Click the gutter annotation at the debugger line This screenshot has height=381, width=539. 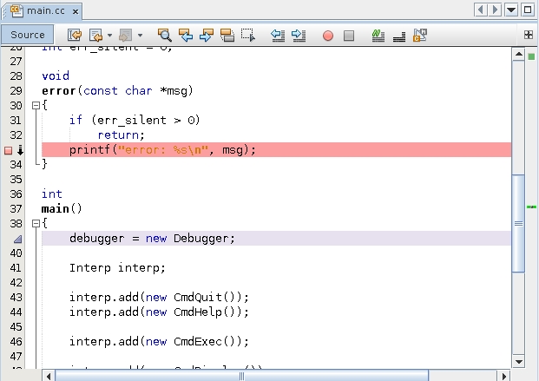coord(18,239)
